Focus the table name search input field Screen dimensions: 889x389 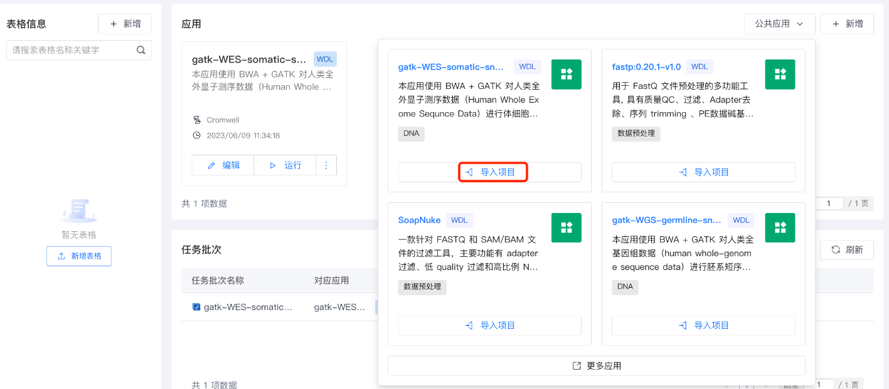tap(69, 50)
